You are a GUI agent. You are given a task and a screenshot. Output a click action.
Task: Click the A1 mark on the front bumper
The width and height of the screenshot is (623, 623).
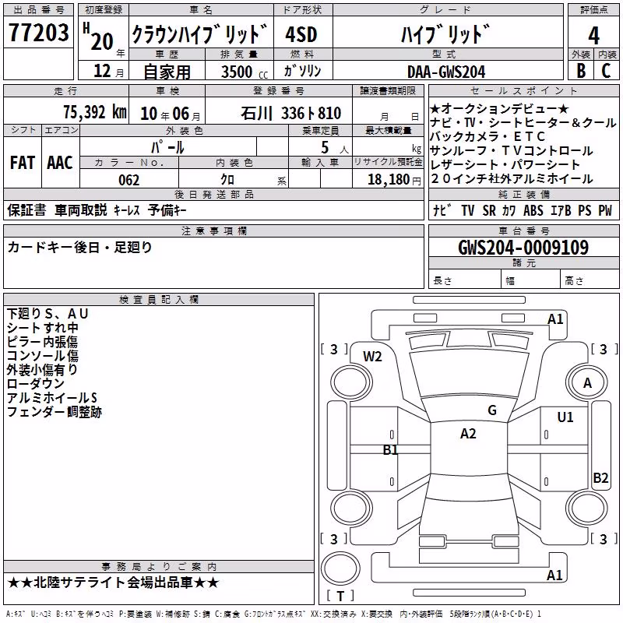(x=555, y=319)
